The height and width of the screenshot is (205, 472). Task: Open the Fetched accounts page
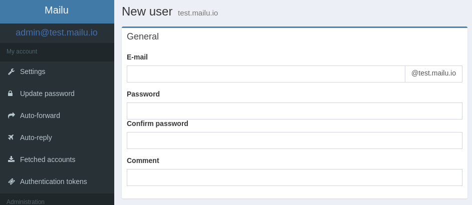(48, 159)
